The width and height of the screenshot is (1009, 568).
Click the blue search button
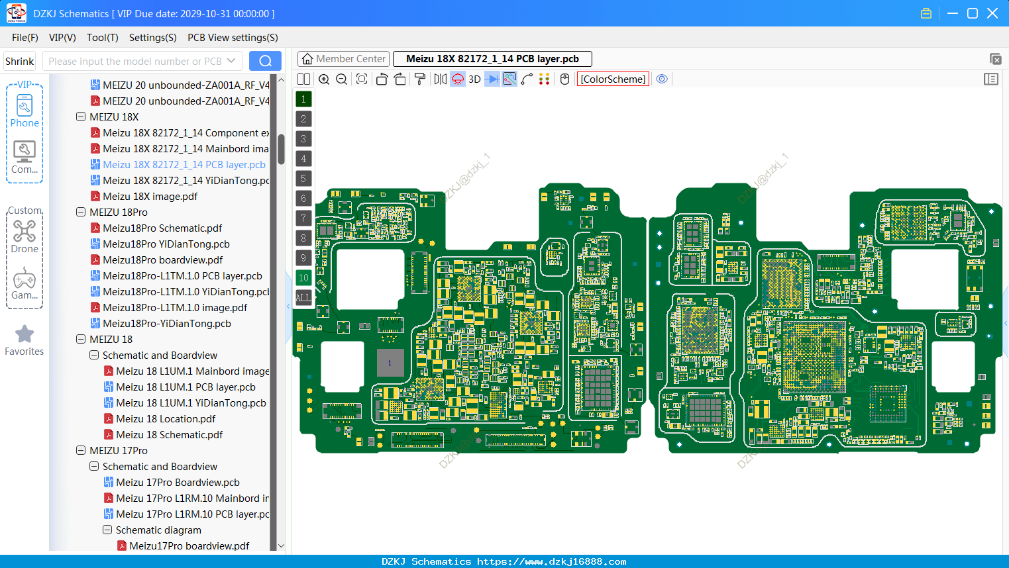click(265, 61)
